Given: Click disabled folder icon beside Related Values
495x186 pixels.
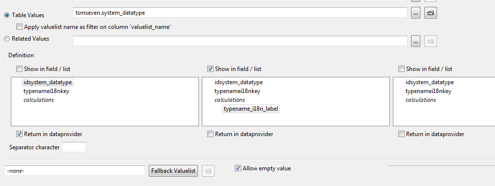Looking at the screenshot, I should tap(431, 41).
